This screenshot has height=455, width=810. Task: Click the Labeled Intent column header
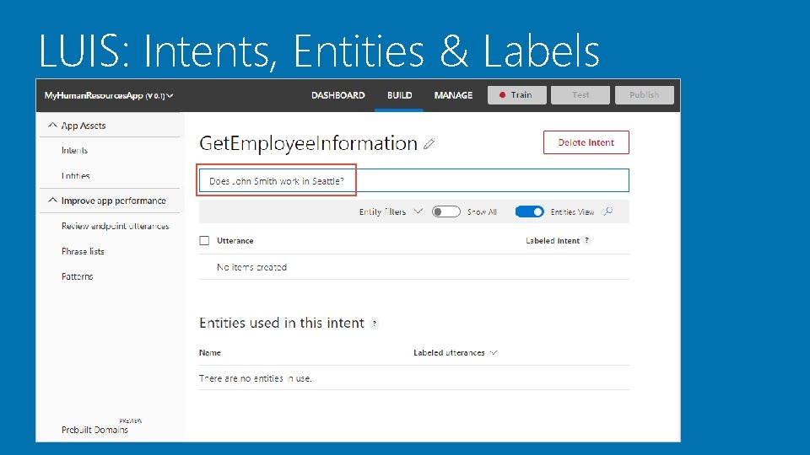click(552, 240)
